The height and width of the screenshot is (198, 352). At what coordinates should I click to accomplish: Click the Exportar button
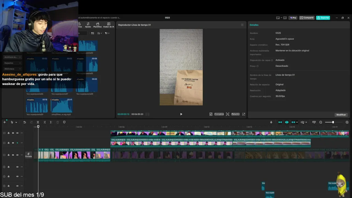pyautogui.click(x=323, y=18)
